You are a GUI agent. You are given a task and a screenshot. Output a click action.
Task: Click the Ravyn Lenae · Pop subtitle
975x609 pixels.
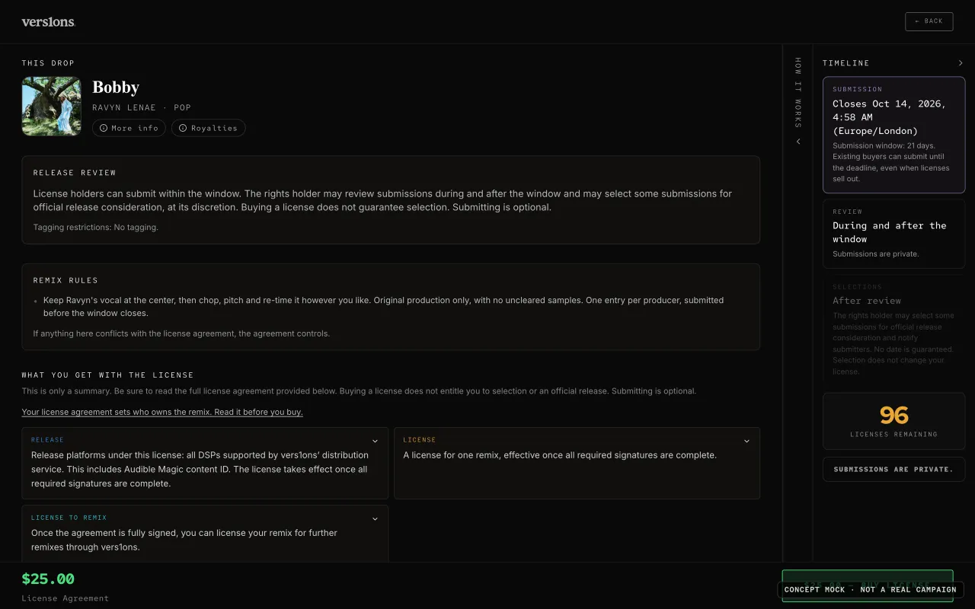[142, 108]
